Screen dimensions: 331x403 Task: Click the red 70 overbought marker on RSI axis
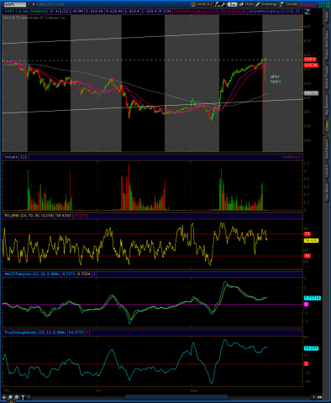point(307,234)
